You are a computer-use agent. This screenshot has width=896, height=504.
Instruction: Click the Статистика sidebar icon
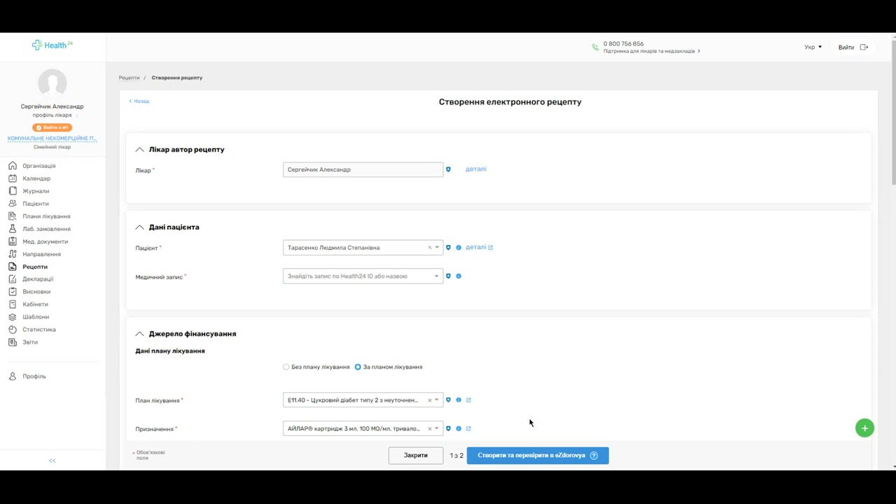(x=13, y=329)
